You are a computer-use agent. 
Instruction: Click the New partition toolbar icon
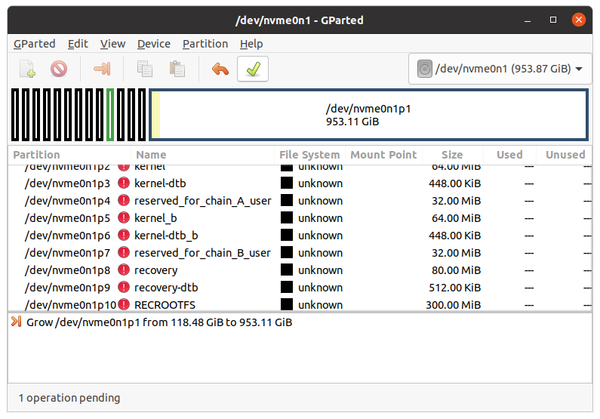point(27,69)
